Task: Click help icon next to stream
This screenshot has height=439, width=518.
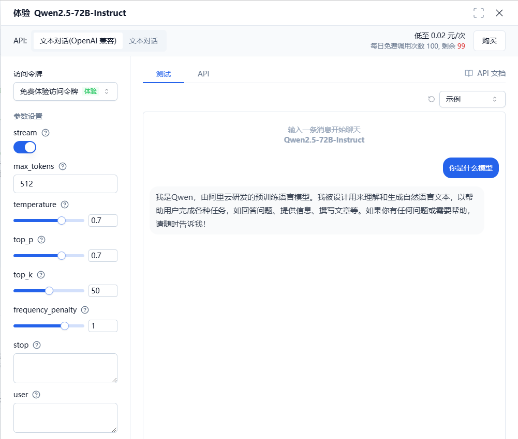Action: click(46, 133)
